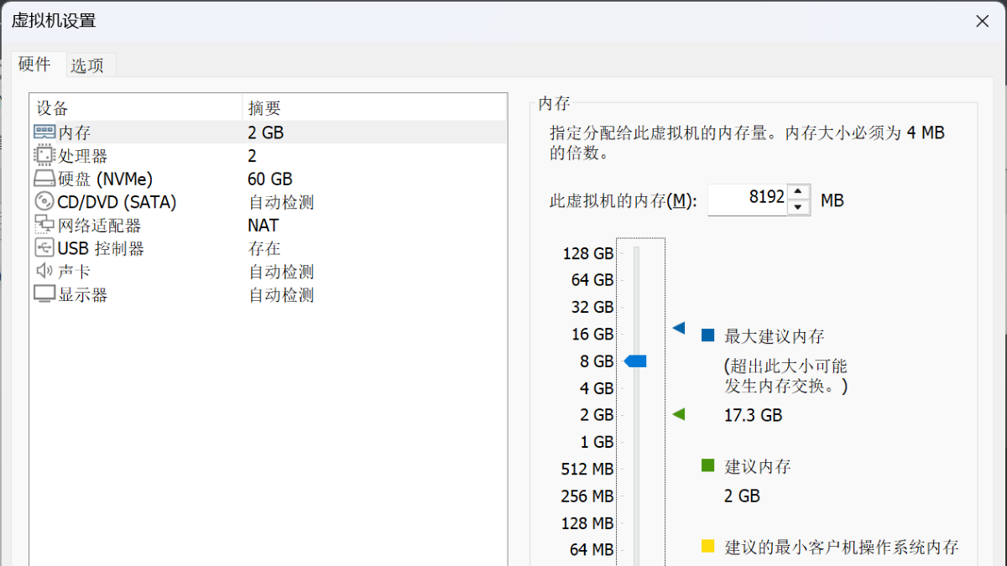Screen dimensions: 1007x566
Task: Select the 网络适配器 device row
Action: [269, 226]
